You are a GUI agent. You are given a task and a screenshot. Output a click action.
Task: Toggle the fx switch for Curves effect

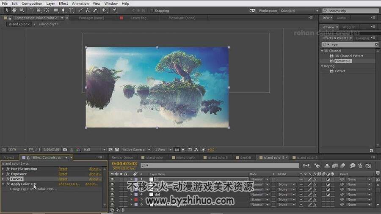[x=8, y=179]
